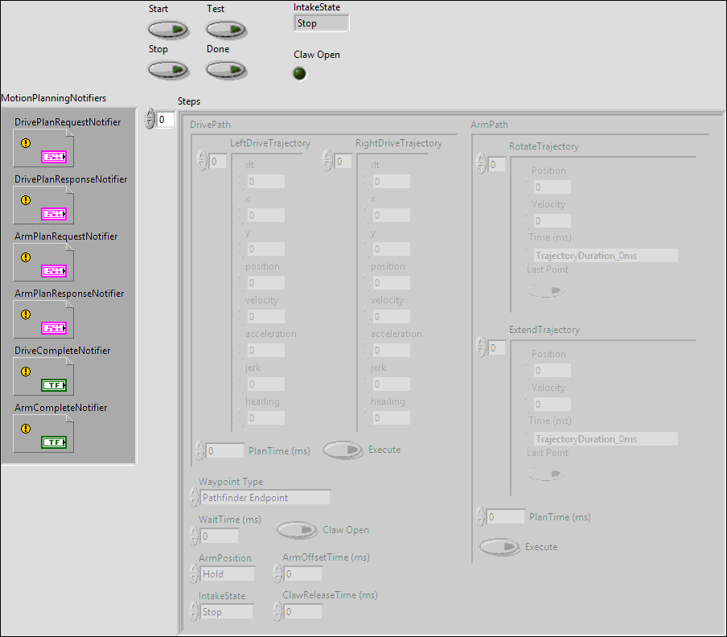The image size is (727, 637).
Task: Click the Claw Open LED indicator
Action: click(x=299, y=72)
